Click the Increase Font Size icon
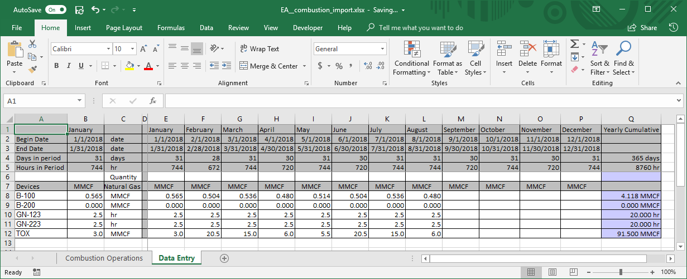This screenshot has height=279, width=687. 143,49
